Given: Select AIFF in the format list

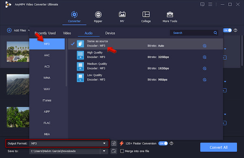Looking at the screenshot, I should (47, 112).
